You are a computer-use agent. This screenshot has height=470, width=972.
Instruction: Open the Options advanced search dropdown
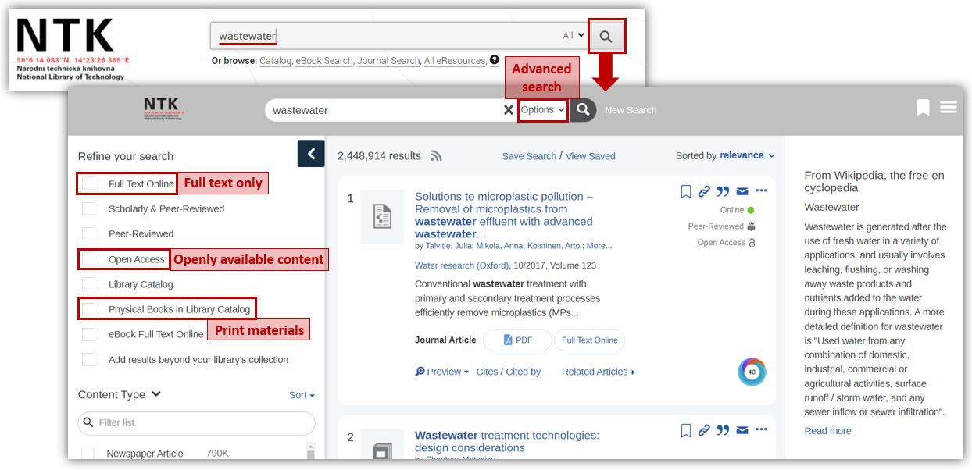point(542,110)
